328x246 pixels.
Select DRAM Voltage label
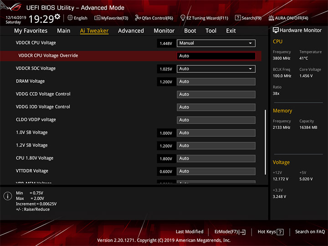(31, 81)
